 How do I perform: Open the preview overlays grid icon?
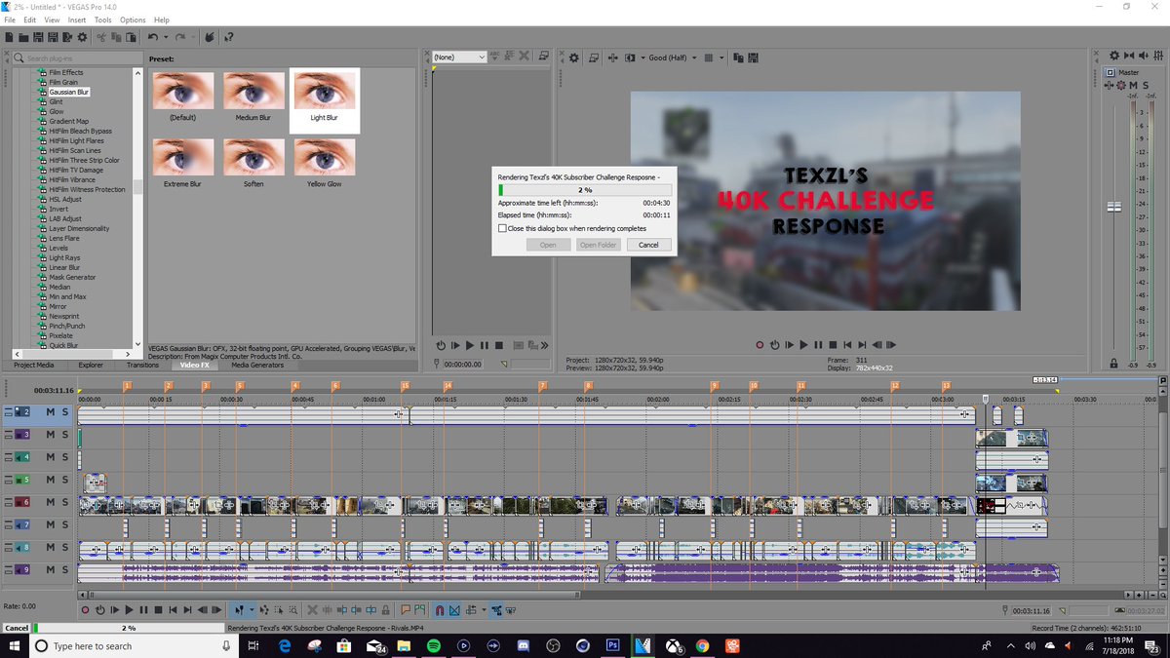click(x=709, y=58)
